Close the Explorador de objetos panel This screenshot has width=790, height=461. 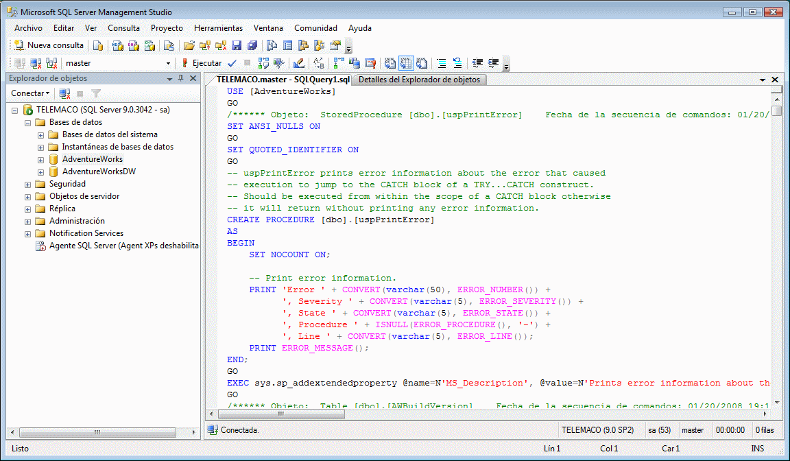click(x=193, y=78)
